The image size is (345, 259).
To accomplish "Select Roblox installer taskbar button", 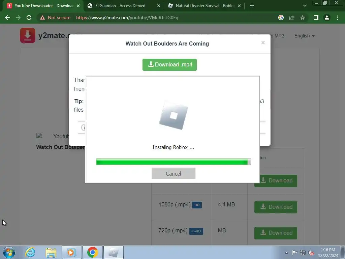I will [114, 252].
